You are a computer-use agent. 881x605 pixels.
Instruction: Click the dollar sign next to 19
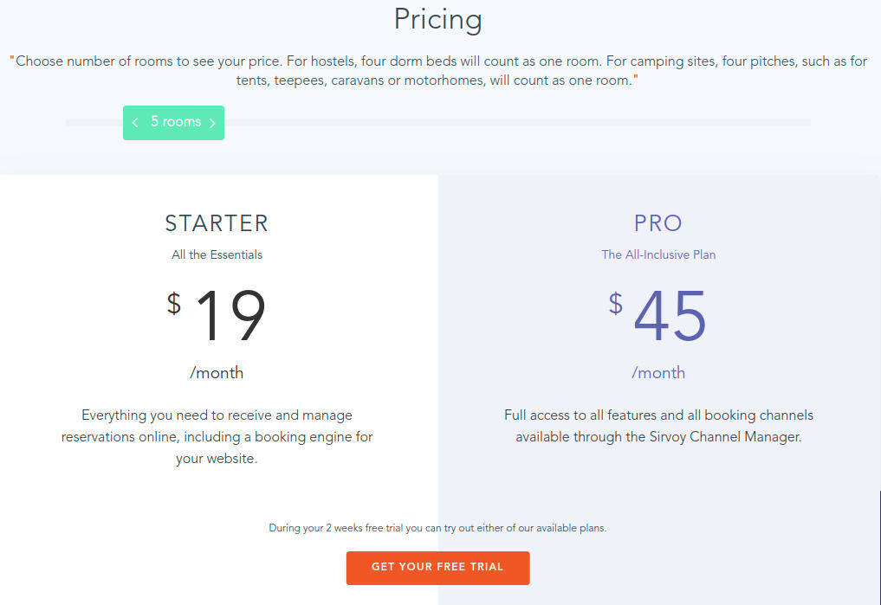pos(172,305)
